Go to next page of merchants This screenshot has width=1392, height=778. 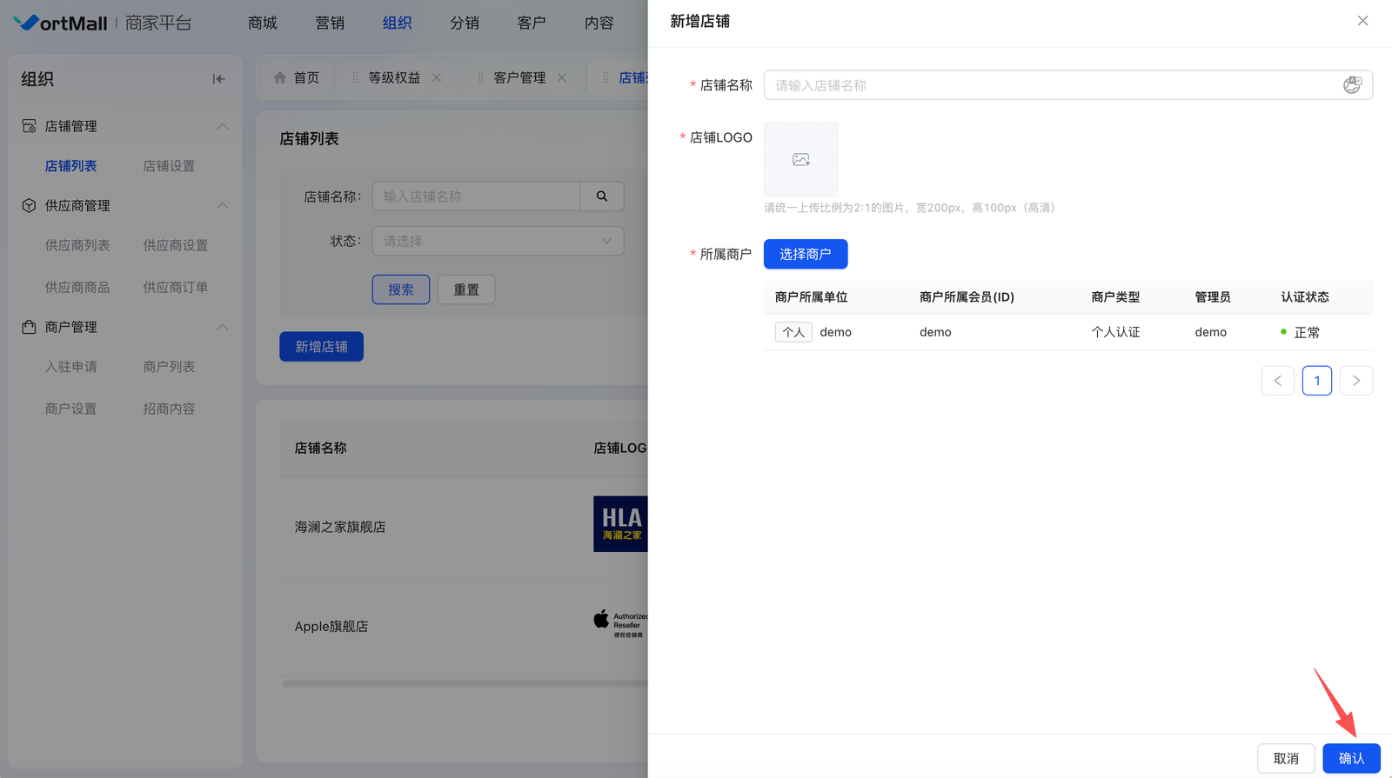click(x=1355, y=381)
